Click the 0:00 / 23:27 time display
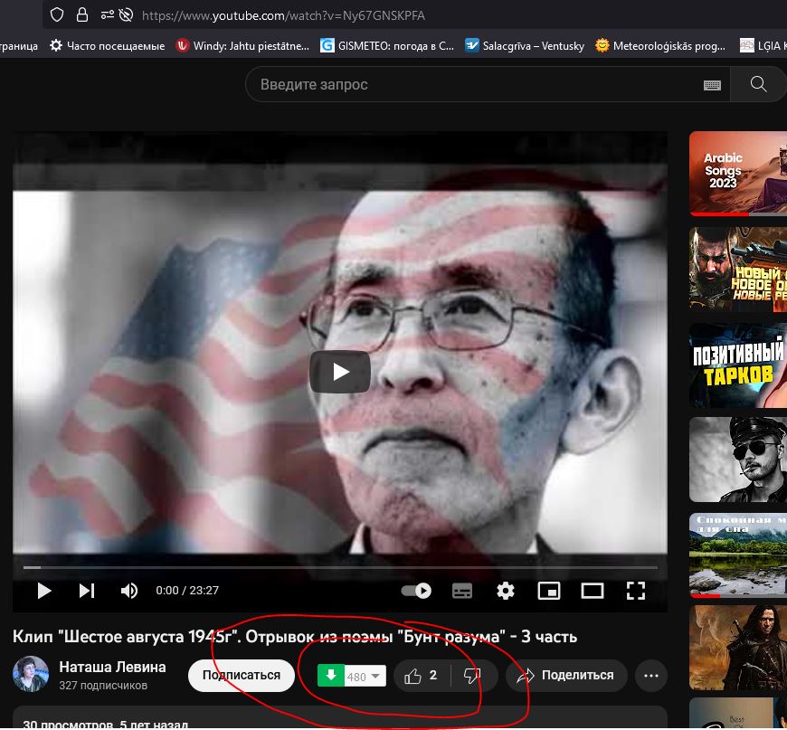Screen dimensions: 787x730 pos(187,591)
